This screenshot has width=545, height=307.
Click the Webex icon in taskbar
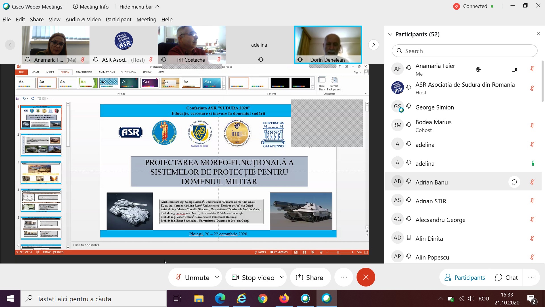(326, 298)
